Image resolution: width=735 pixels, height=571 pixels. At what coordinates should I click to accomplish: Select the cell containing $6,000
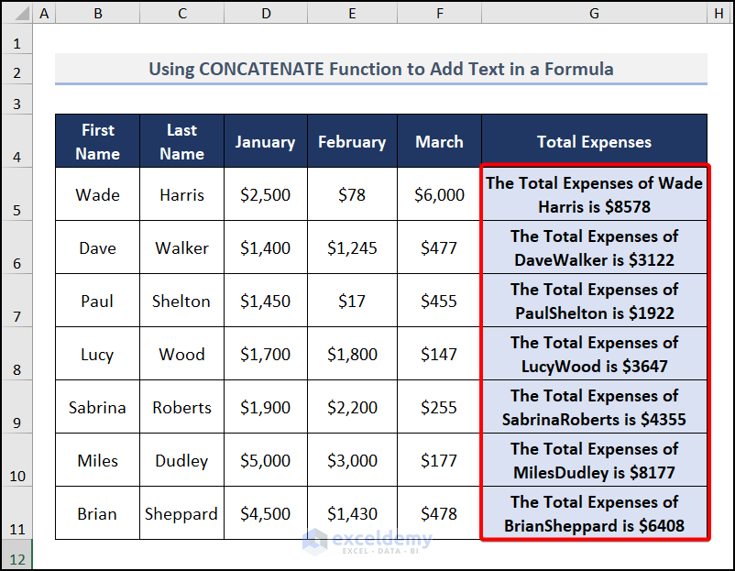click(x=439, y=194)
